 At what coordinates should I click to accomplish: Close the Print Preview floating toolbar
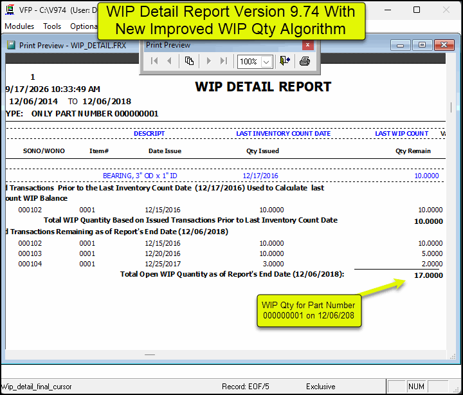pyautogui.click(x=307, y=45)
